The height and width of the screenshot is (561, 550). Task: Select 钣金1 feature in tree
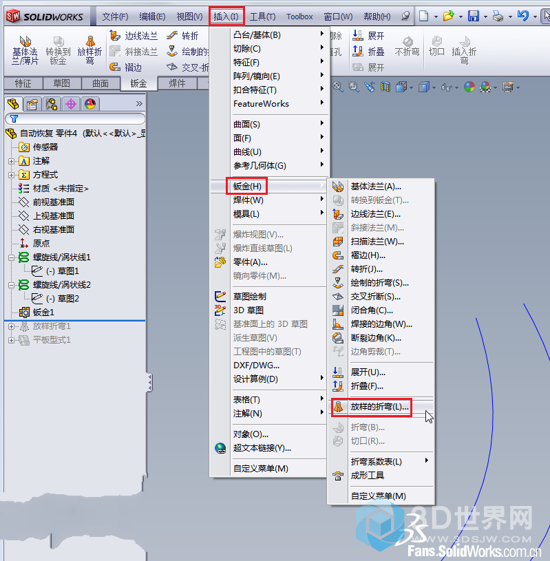tap(43, 313)
